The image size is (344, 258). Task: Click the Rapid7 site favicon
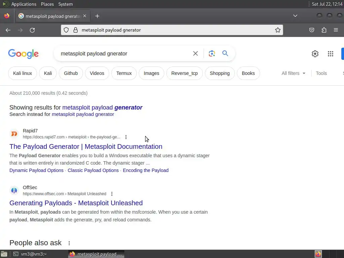tap(14, 134)
